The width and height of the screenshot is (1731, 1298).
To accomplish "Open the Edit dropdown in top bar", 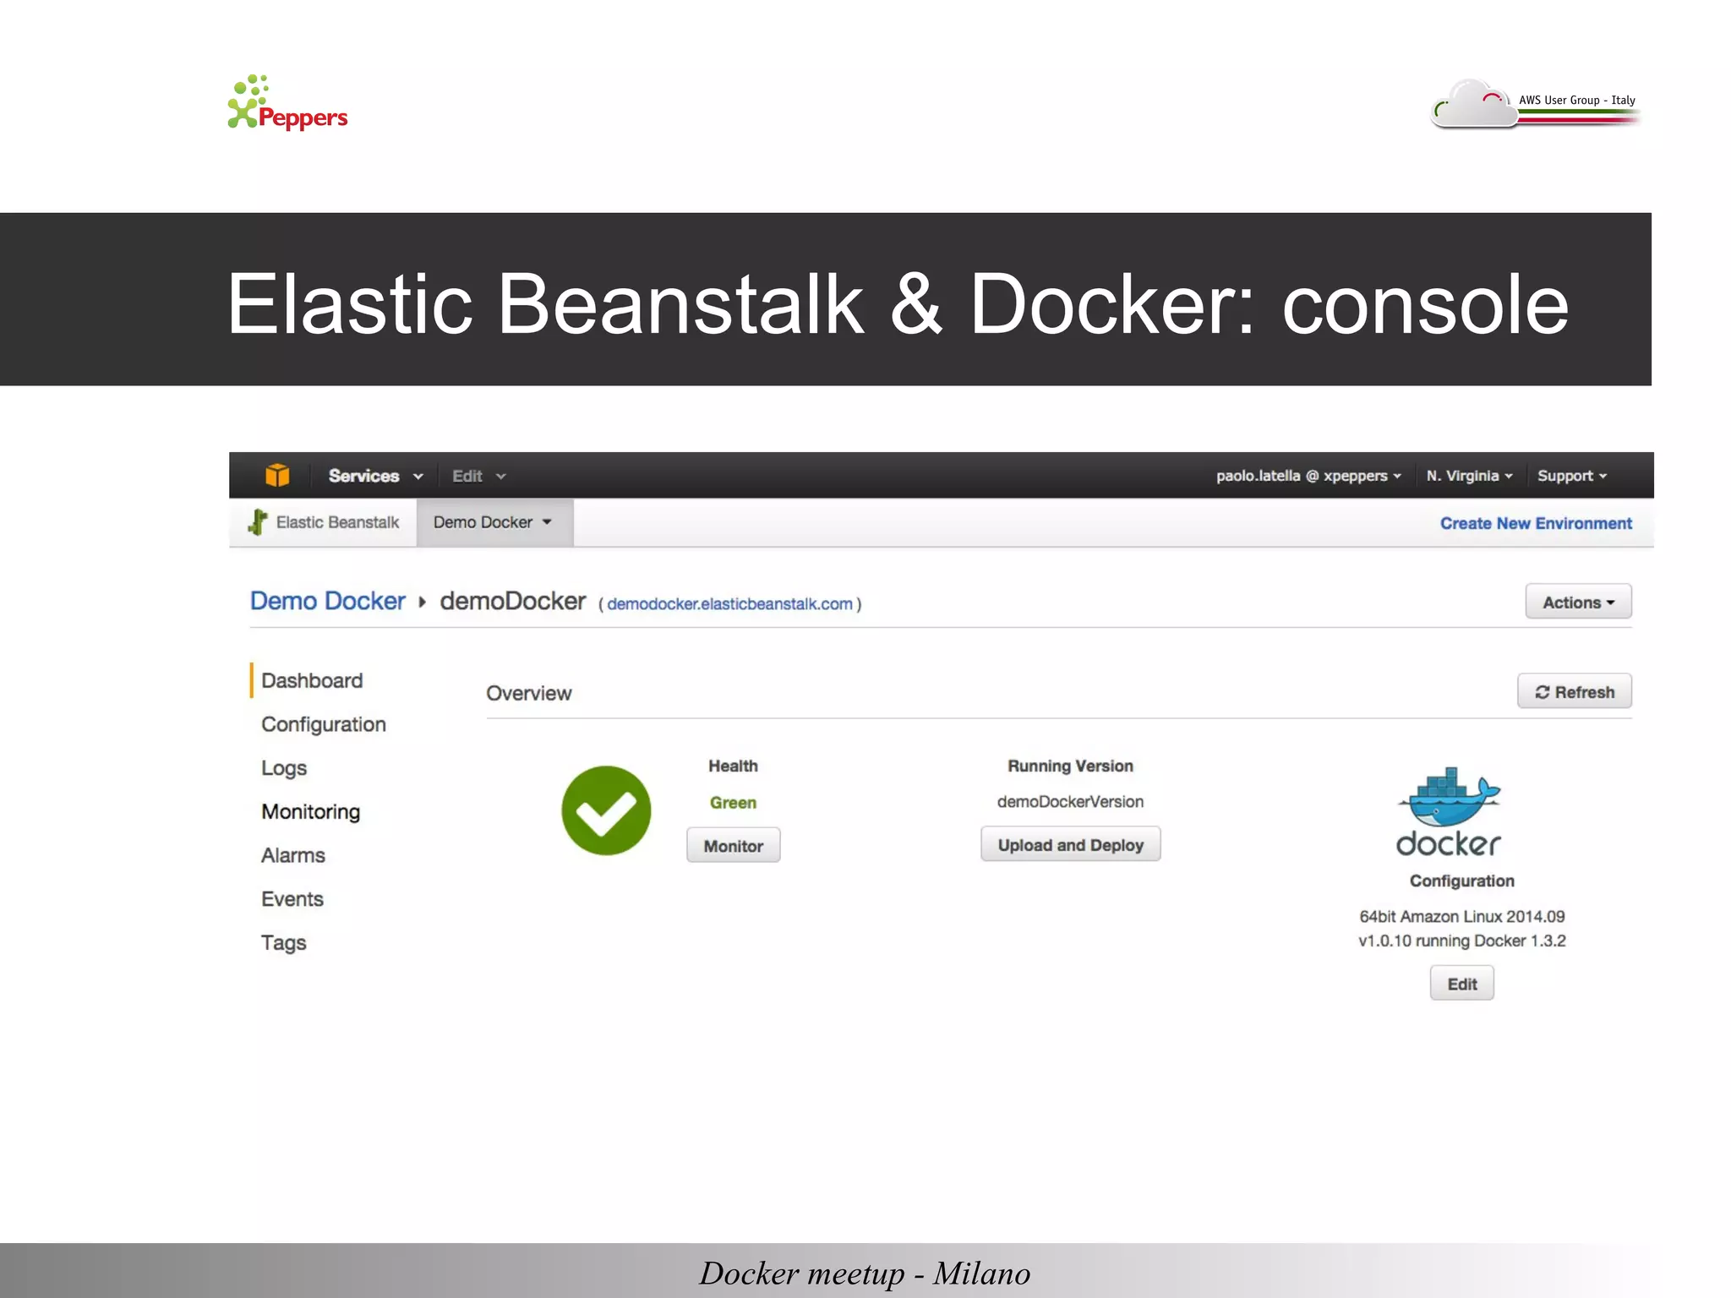I will [x=478, y=476].
